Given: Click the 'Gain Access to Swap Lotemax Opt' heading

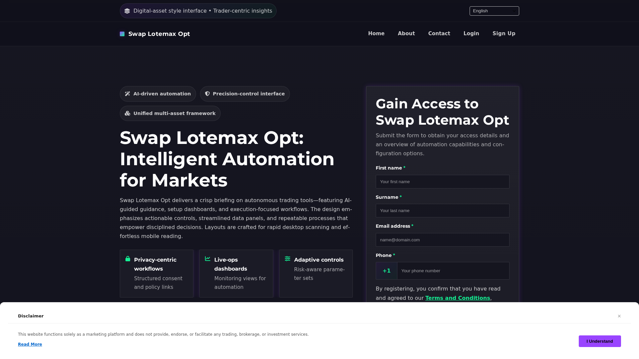Looking at the screenshot, I should pos(442,112).
